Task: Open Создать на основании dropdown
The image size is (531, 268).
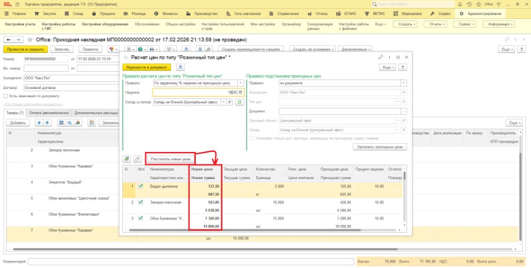Action: tap(313, 49)
